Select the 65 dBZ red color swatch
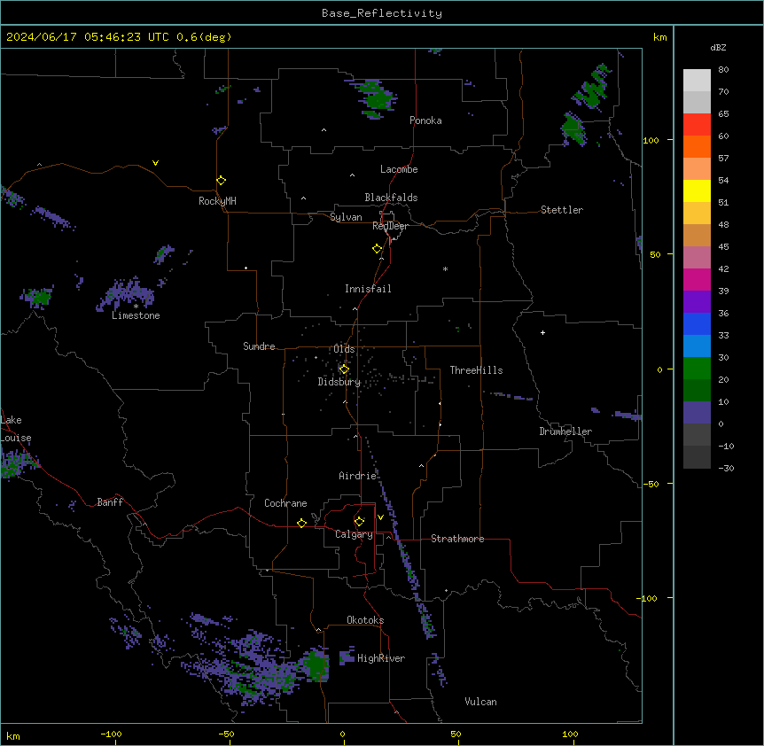764x746 pixels. (697, 125)
